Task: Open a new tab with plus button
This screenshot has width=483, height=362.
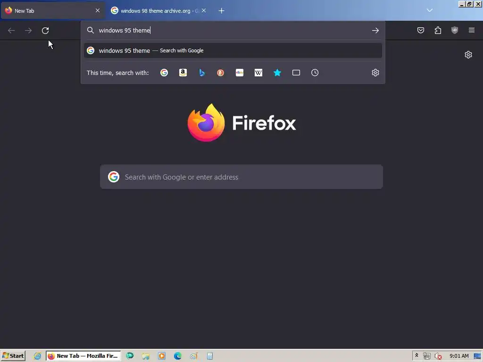Action: coord(222,11)
